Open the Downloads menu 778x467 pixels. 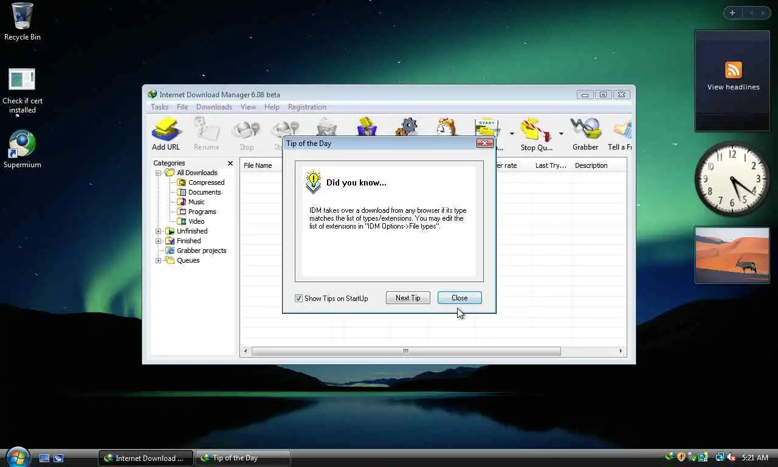click(x=214, y=107)
